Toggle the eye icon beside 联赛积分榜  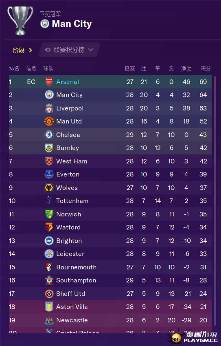tap(47, 50)
